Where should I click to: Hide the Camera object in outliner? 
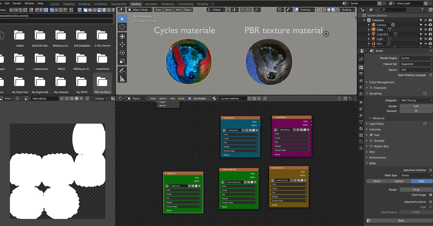425,25
